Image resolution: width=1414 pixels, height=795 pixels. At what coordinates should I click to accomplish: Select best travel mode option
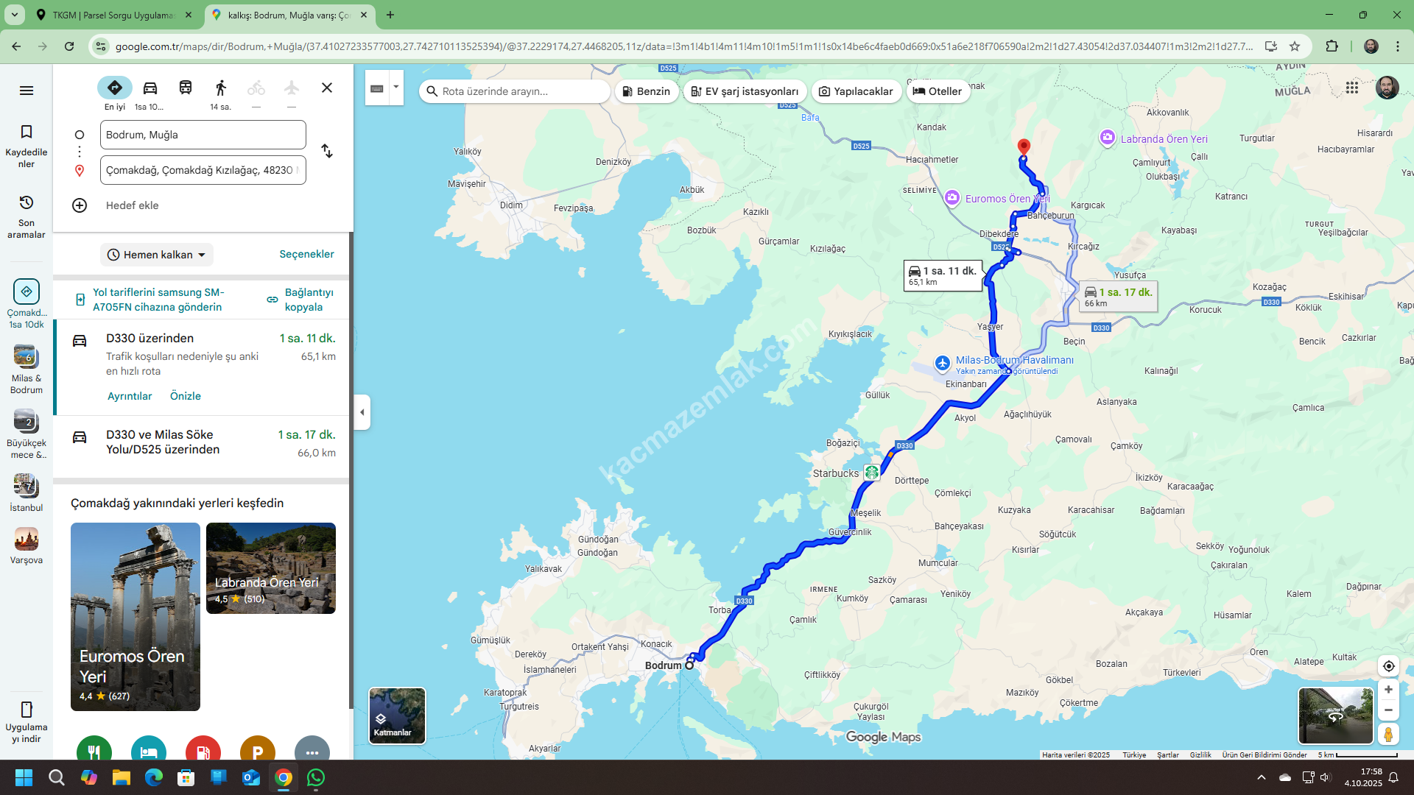click(x=115, y=88)
